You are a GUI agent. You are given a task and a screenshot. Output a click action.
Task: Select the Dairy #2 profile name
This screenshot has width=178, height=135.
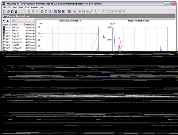pos(15,36)
